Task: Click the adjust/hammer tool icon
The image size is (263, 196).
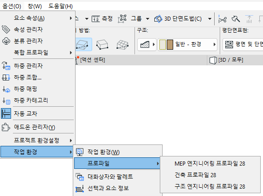Action: pos(236,19)
